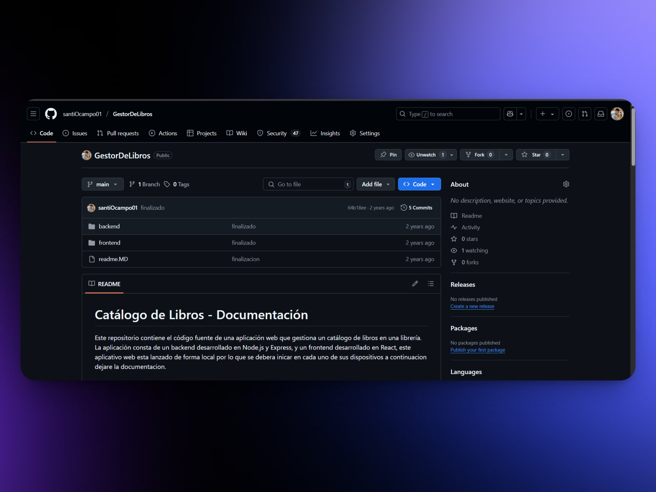656x492 pixels.
Task: Open the Actions tab
Action: [163, 133]
